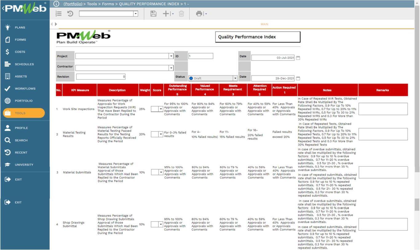The width and height of the screenshot is (420, 250).
Task: Print the form with printer icon
Action: point(199,13)
